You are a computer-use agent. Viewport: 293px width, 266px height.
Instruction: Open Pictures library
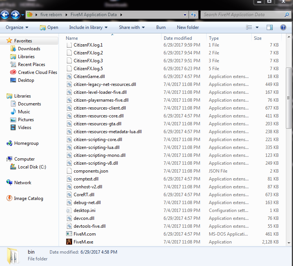(x=26, y=120)
